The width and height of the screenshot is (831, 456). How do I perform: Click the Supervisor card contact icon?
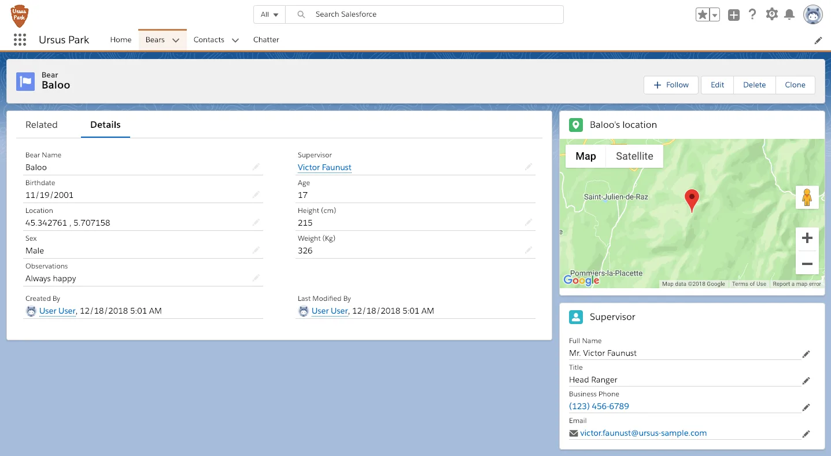coord(576,317)
